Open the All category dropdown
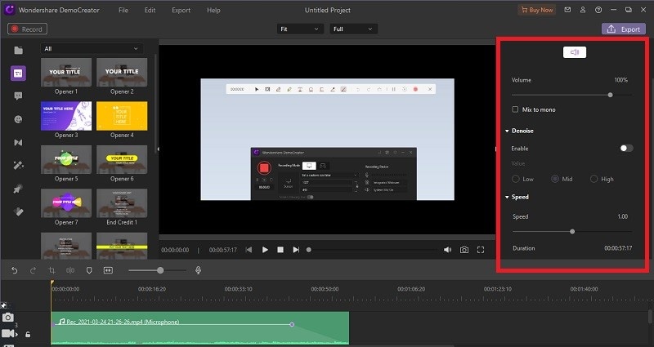This screenshot has width=654, height=347. [92, 49]
